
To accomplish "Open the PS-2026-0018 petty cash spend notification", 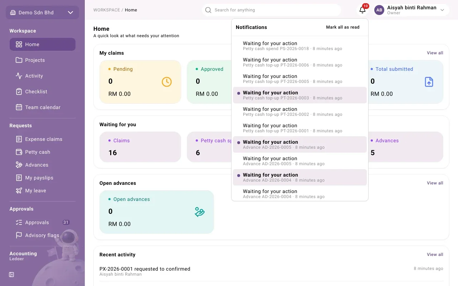I will click(300, 46).
